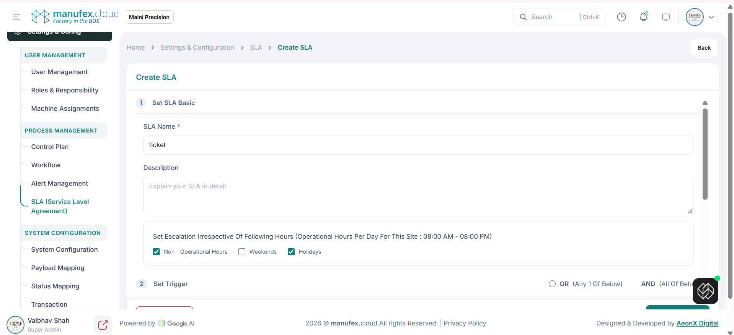Expand the profile dropdown chevron
Screen dimensions: 734x335
[711, 17]
